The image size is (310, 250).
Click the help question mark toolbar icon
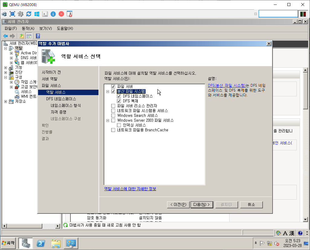pyautogui.click(x=38, y=36)
